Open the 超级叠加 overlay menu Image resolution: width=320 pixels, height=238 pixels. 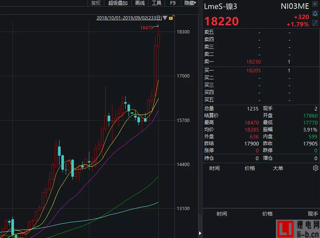[x=118, y=3]
